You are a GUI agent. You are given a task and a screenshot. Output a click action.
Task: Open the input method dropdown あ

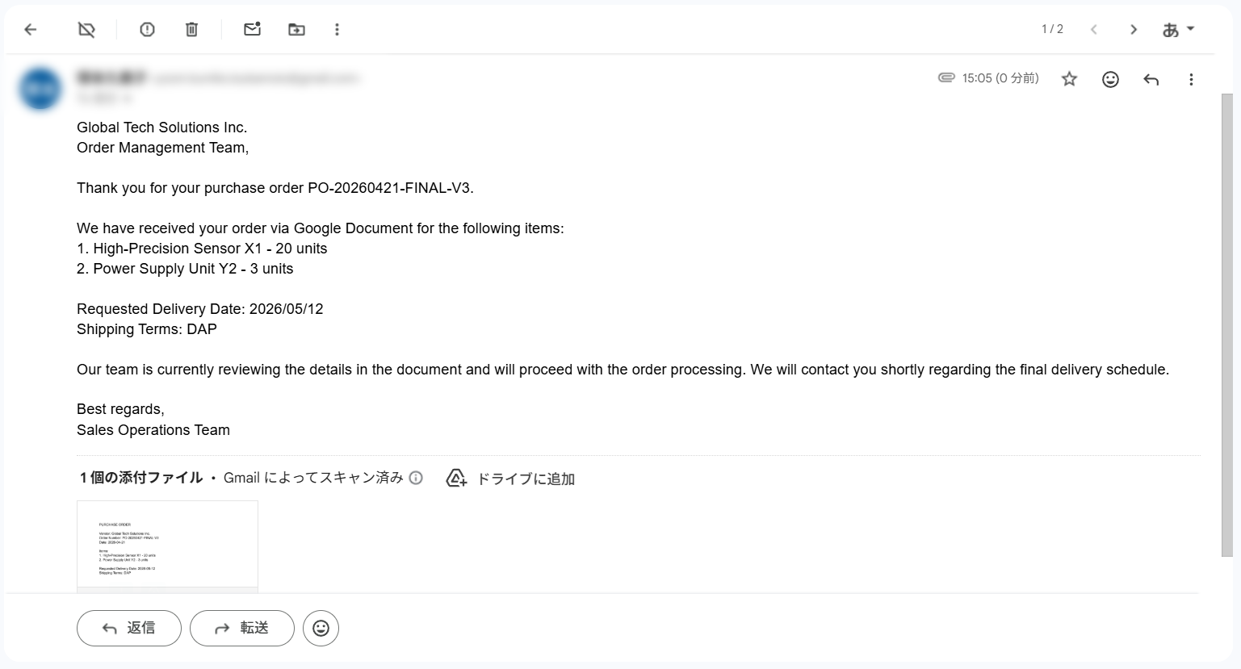[x=1178, y=30]
